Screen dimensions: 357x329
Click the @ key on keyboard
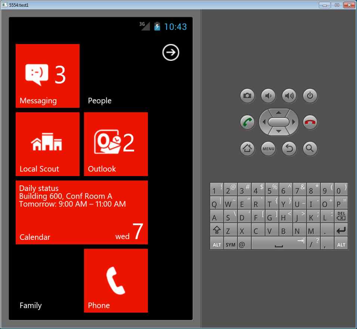[244, 243]
